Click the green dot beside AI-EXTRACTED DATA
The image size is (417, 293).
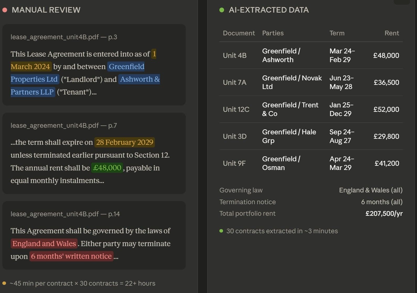click(222, 10)
